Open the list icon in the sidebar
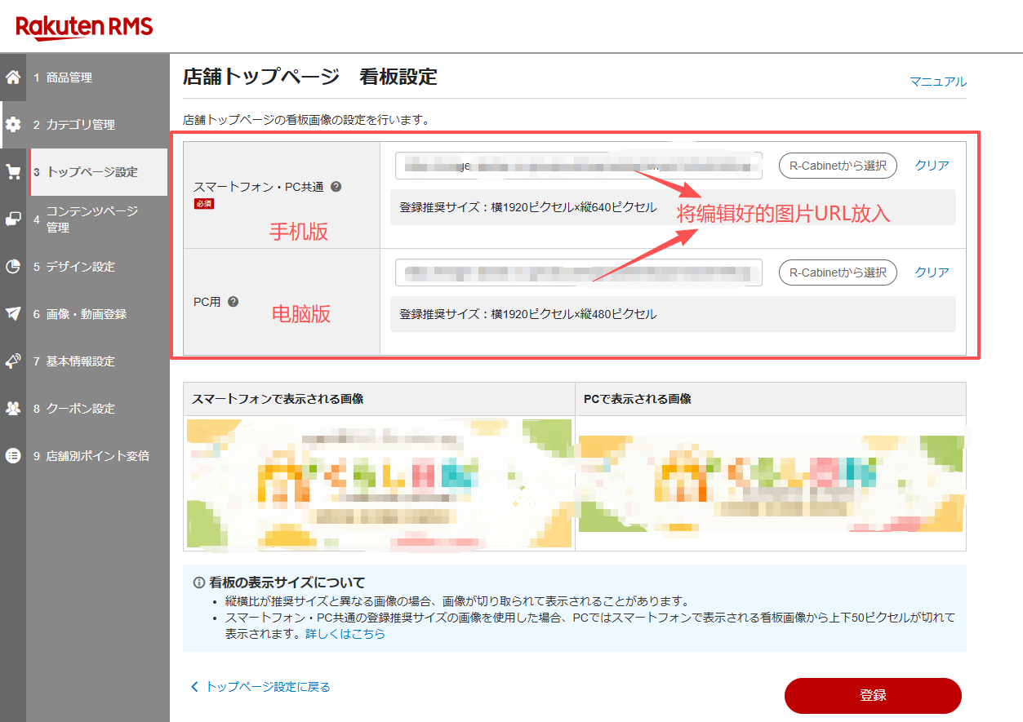The image size is (1023, 722). (13, 456)
